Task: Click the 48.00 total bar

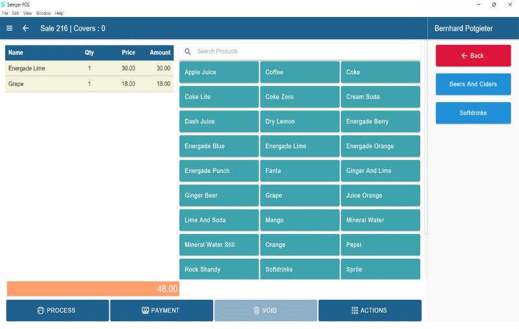Action: (x=93, y=289)
